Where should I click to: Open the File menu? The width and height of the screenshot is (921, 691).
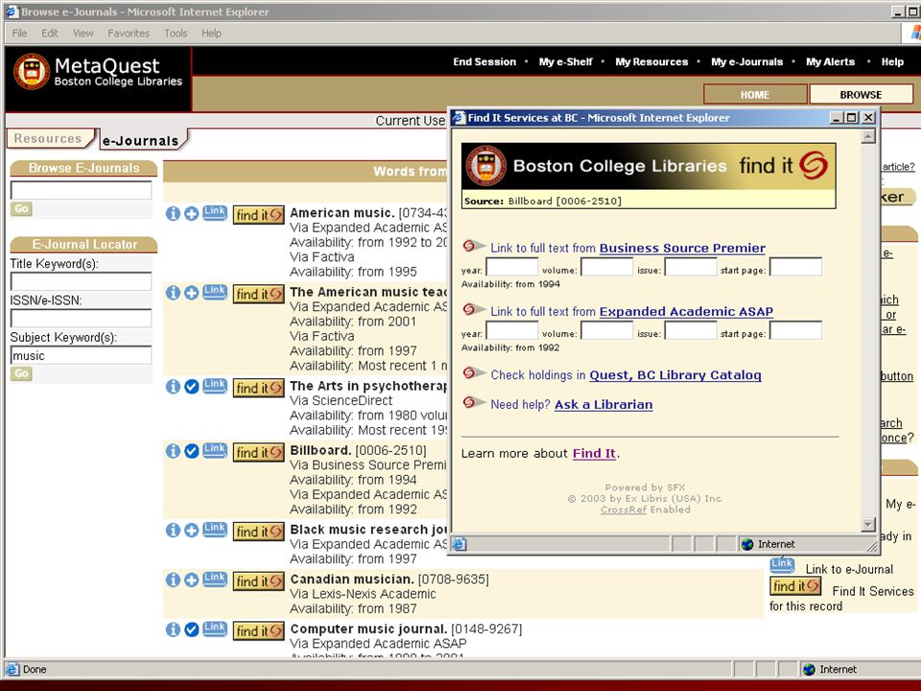(x=19, y=34)
